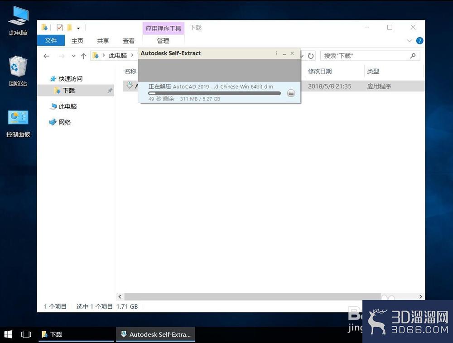Go back with the Back arrow

point(47,56)
